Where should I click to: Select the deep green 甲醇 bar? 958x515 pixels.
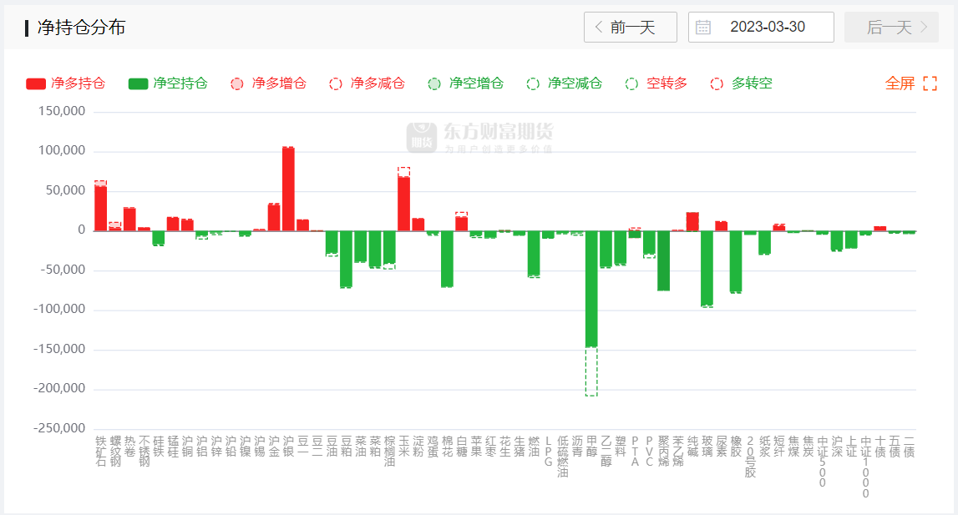point(591,289)
